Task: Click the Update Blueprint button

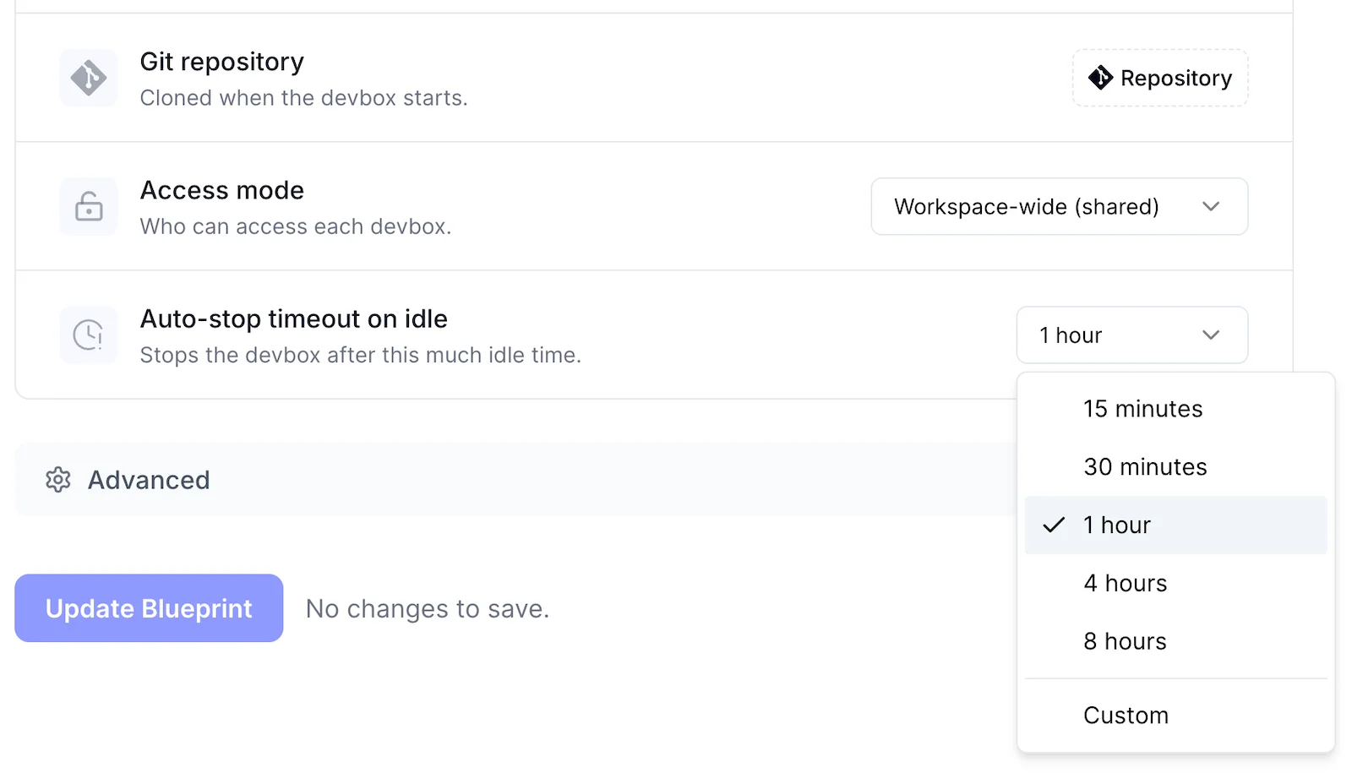Action: [x=149, y=608]
